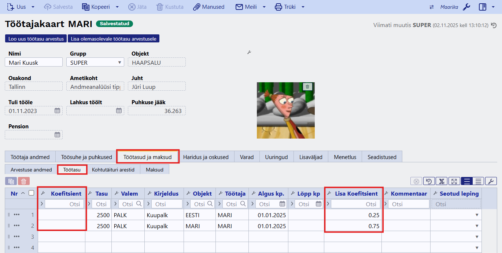The height and width of the screenshot is (253, 502).
Task: Expand the Uus dropdown arrow
Action: coord(33,7)
